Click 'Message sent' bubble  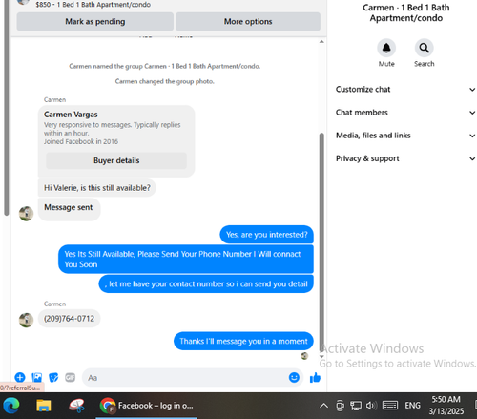click(69, 209)
